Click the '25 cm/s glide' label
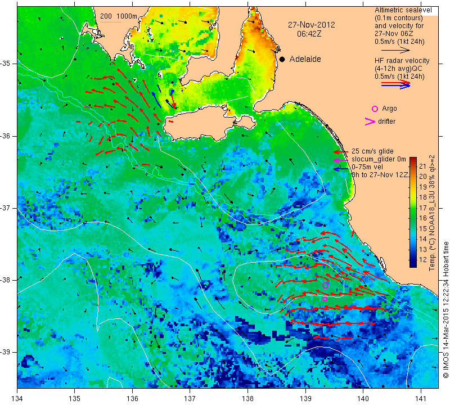Screen dimensions: 450x405 tap(372, 151)
